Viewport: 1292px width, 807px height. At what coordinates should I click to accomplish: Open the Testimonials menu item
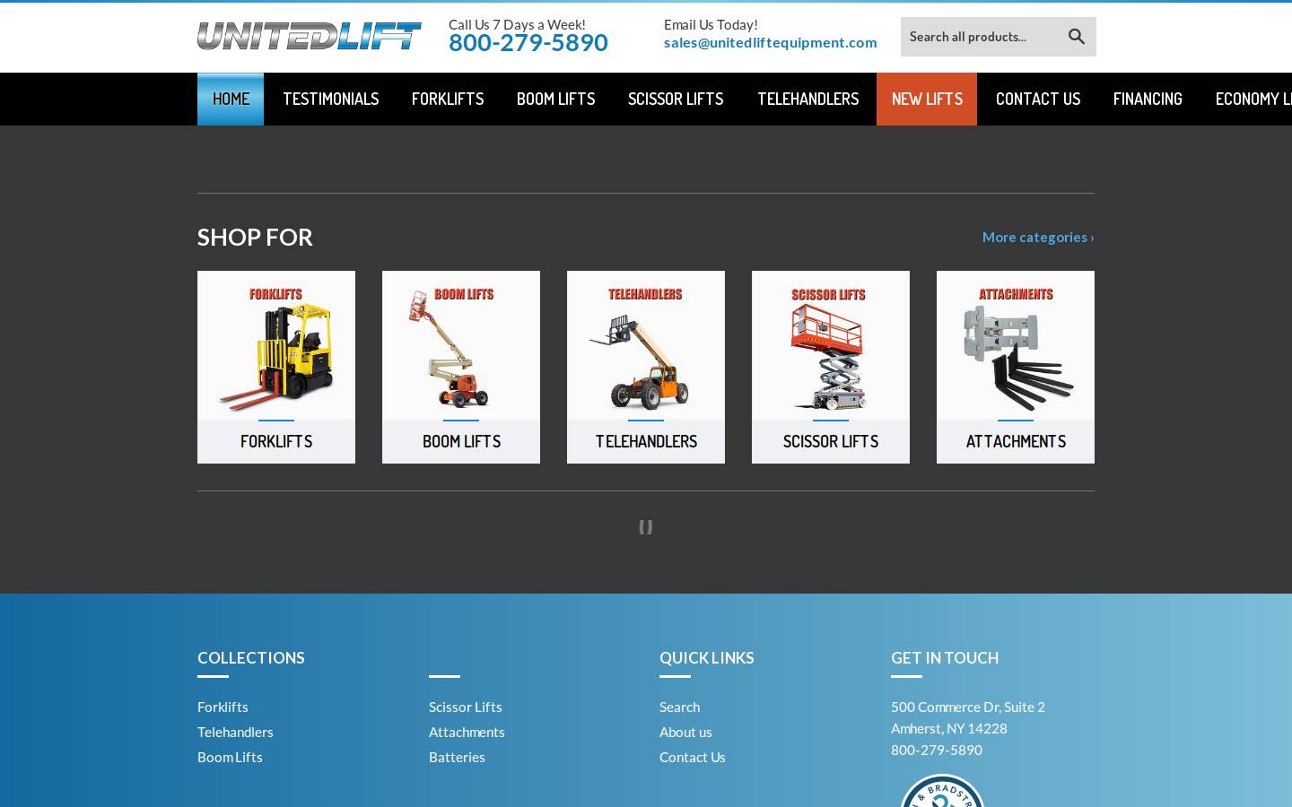point(331,99)
